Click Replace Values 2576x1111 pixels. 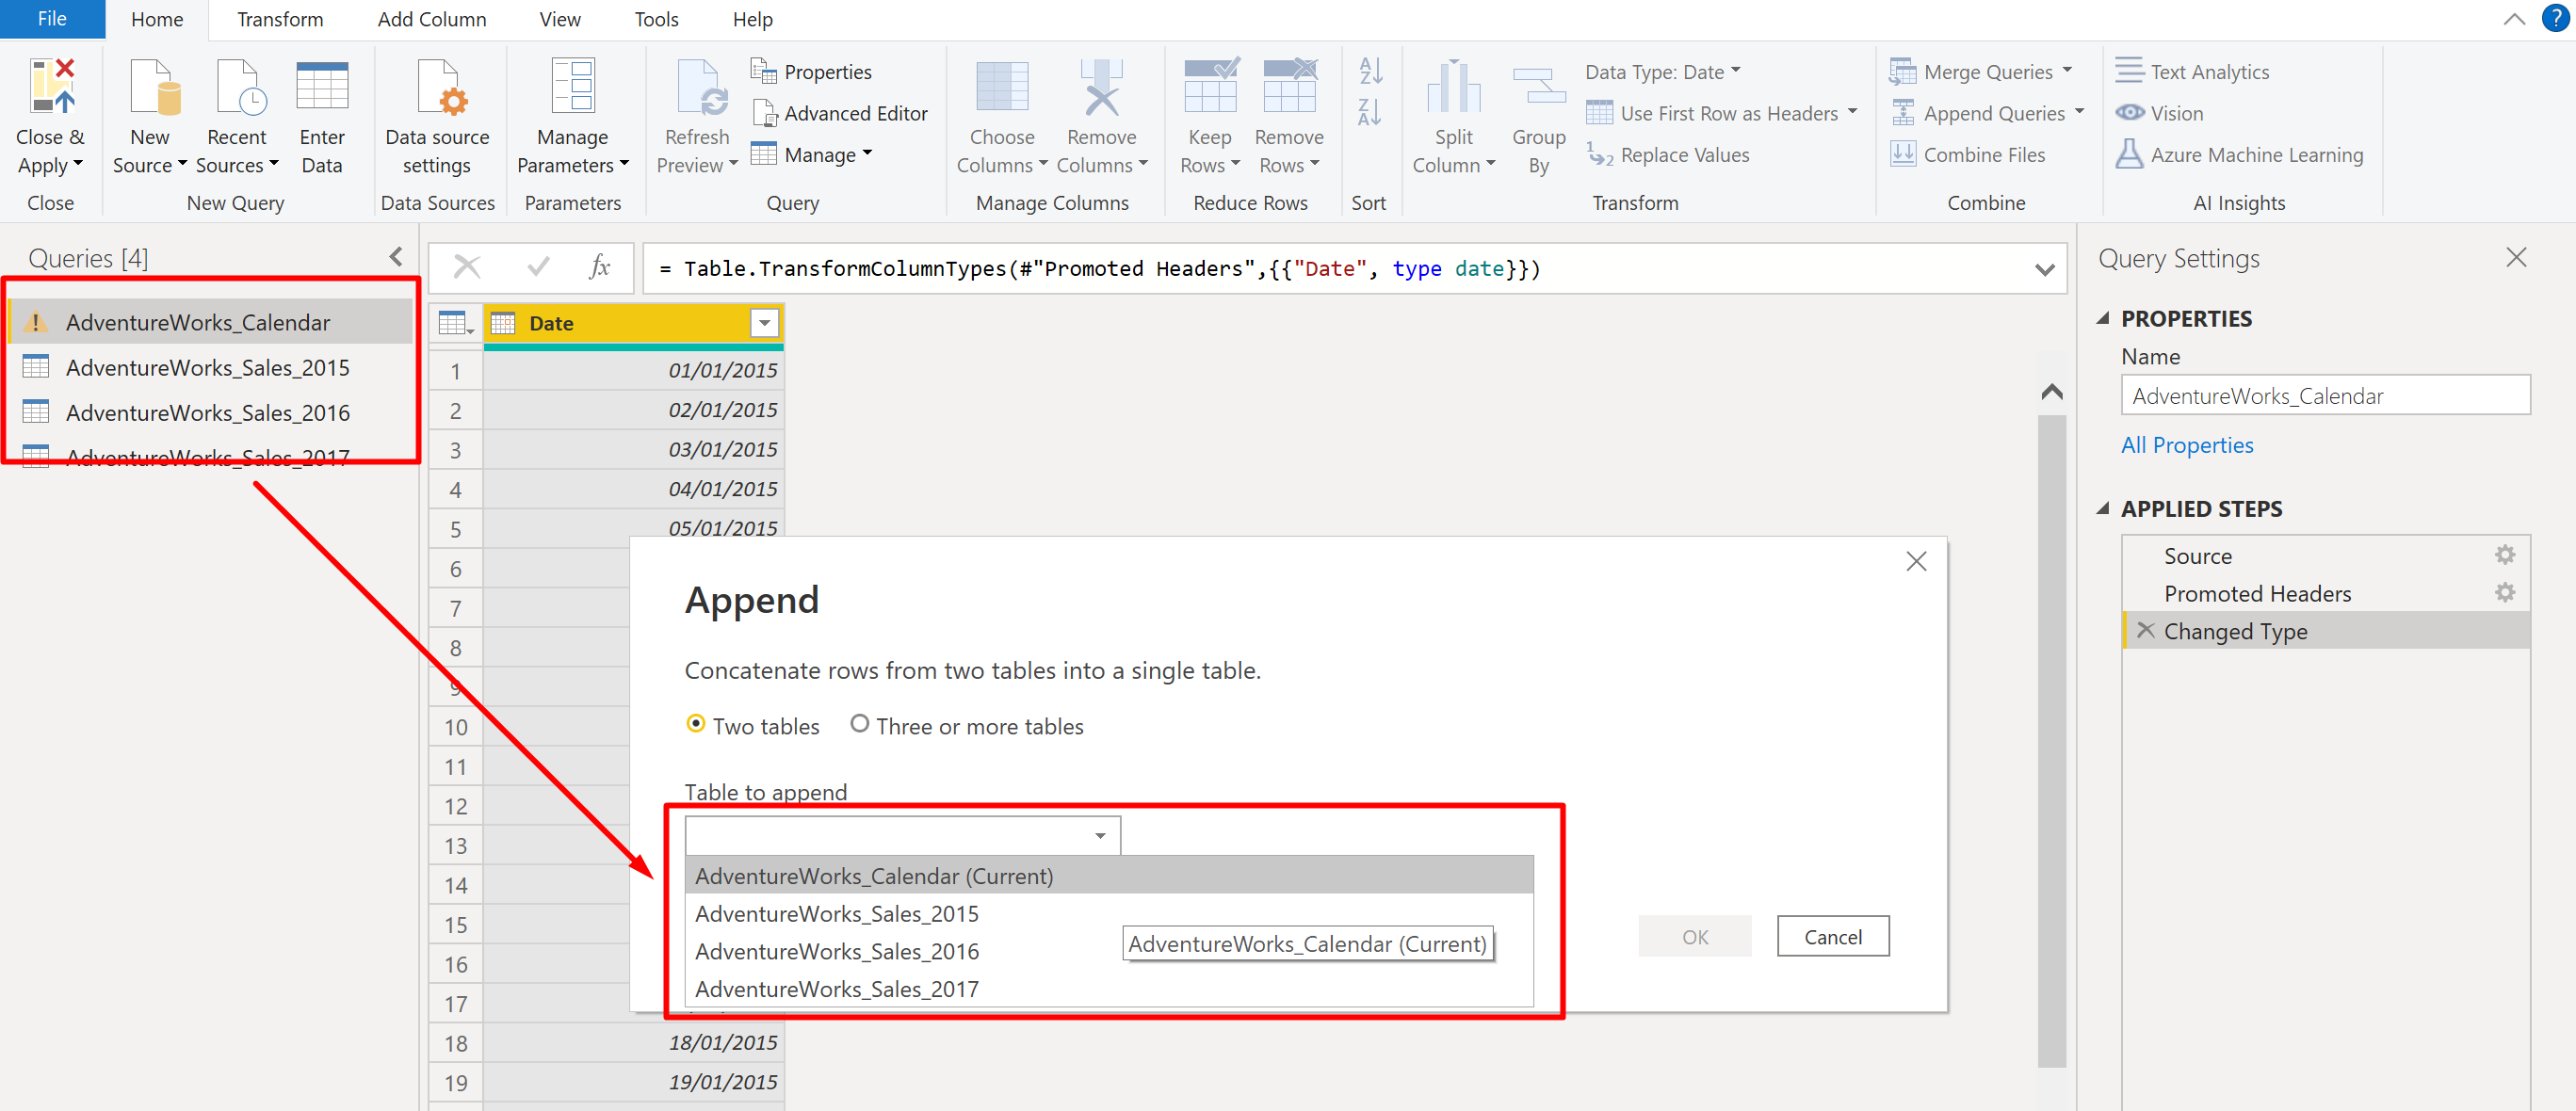coord(1668,154)
